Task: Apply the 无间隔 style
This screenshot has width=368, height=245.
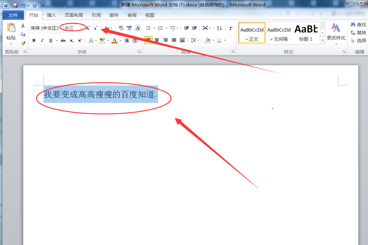Action: (279, 33)
